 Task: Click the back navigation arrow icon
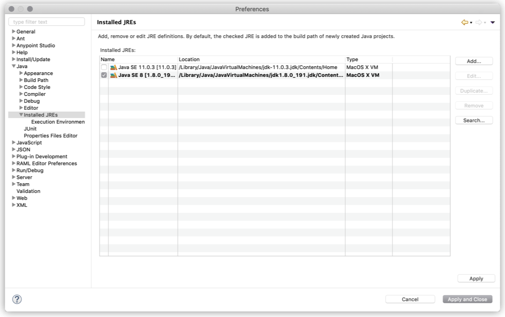click(x=465, y=22)
